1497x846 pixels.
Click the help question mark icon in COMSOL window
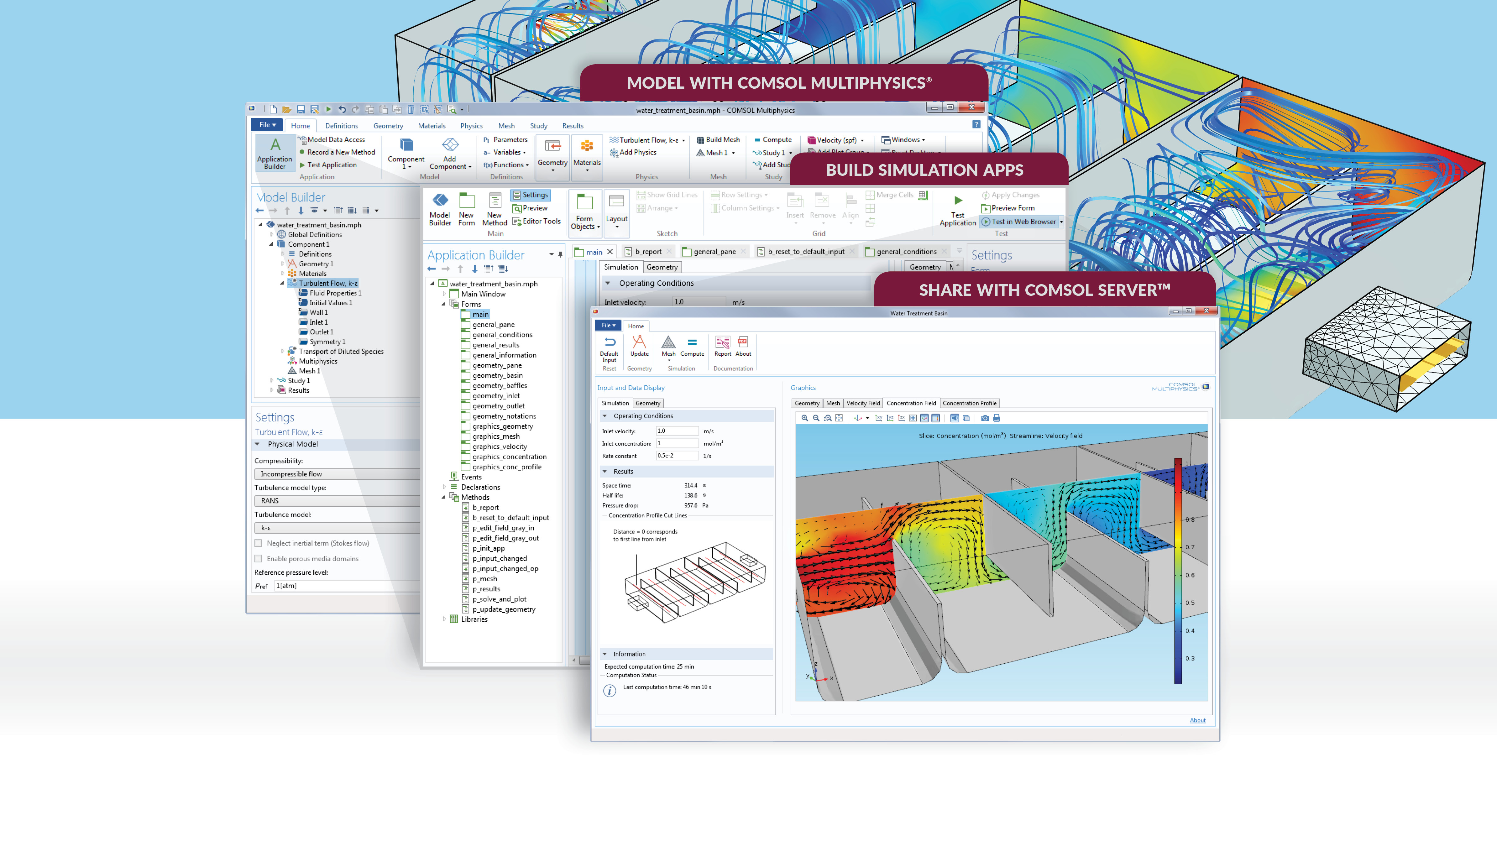[976, 124]
